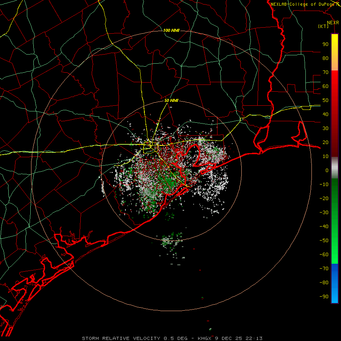Click the -50 value on the velocity scale

[x=324, y=241]
